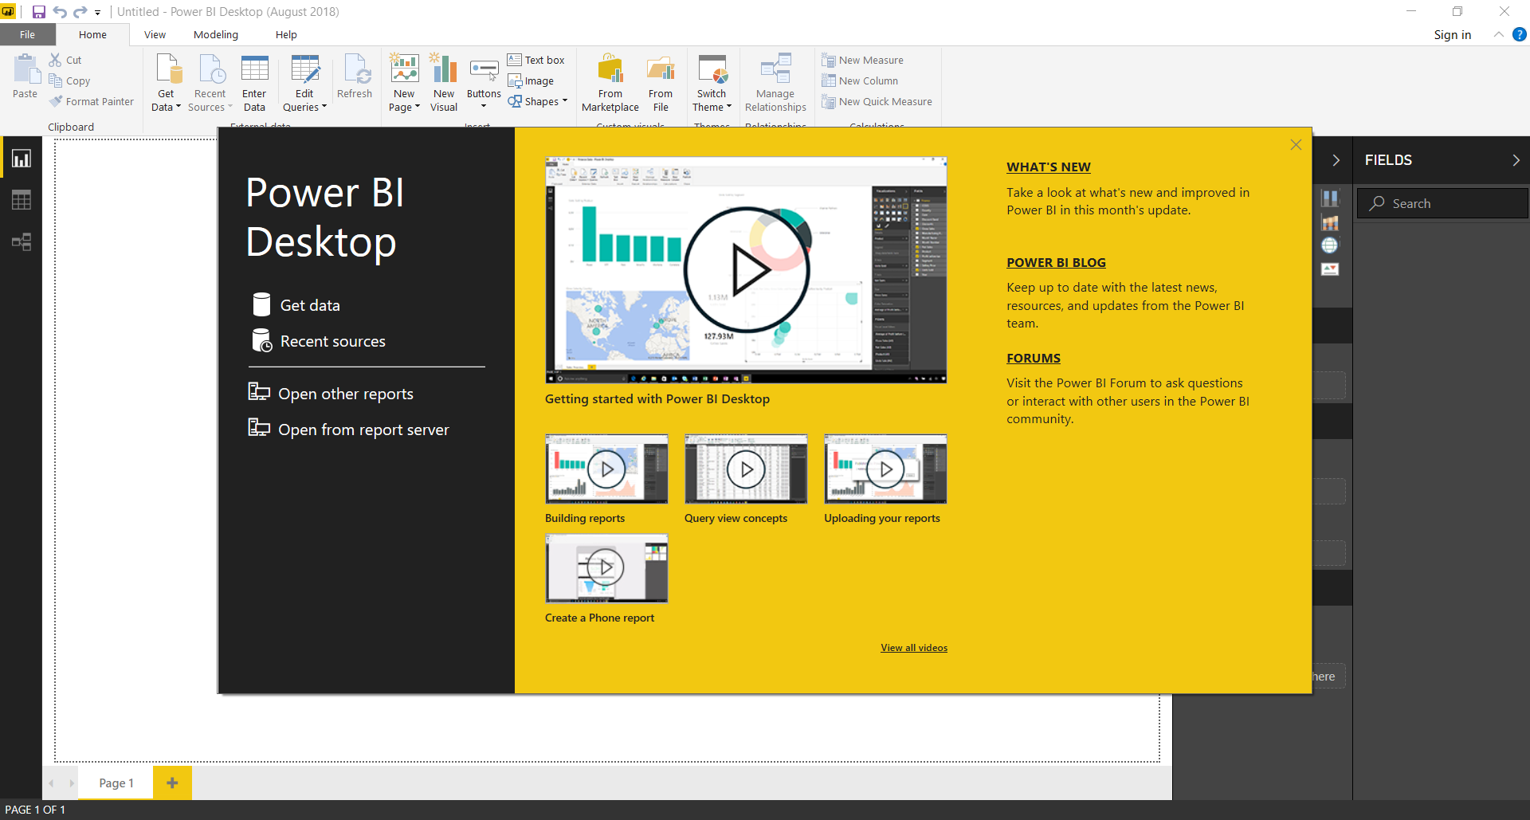The image size is (1530, 820).
Task: Expand the Edit Queries dropdown arrow
Action: pyautogui.click(x=324, y=107)
